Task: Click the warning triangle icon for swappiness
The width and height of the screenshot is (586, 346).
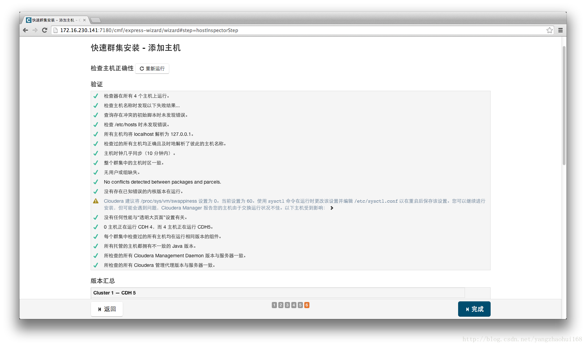Action: (x=96, y=201)
